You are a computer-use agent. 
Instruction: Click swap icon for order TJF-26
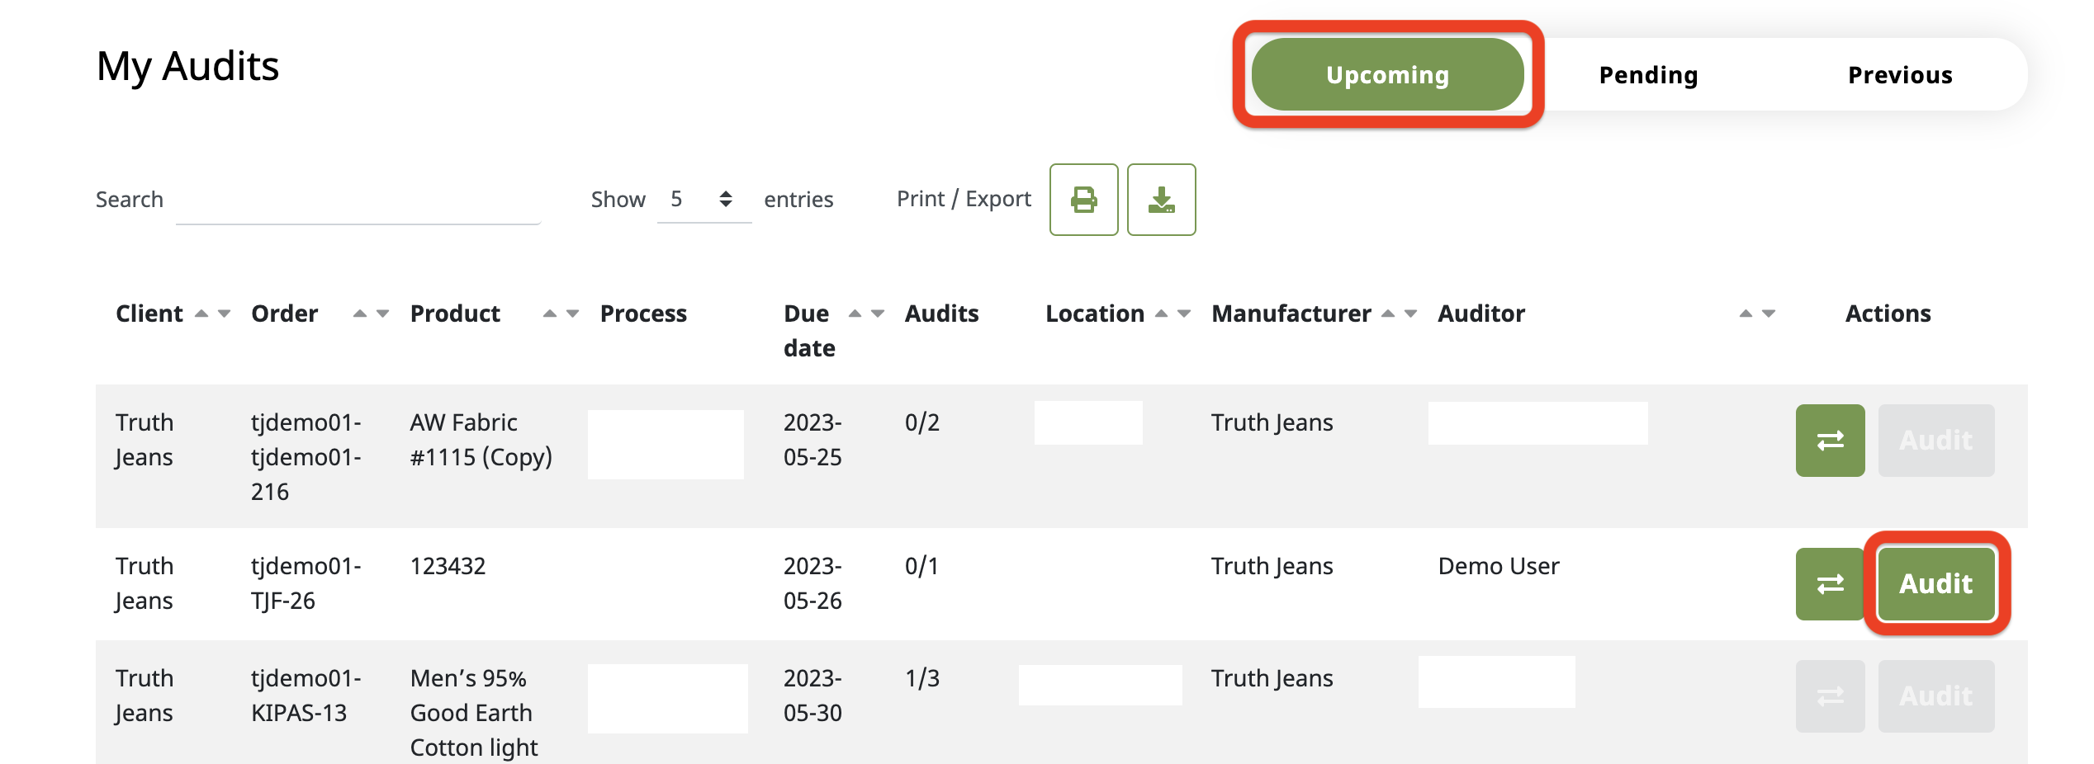pyautogui.click(x=1830, y=584)
